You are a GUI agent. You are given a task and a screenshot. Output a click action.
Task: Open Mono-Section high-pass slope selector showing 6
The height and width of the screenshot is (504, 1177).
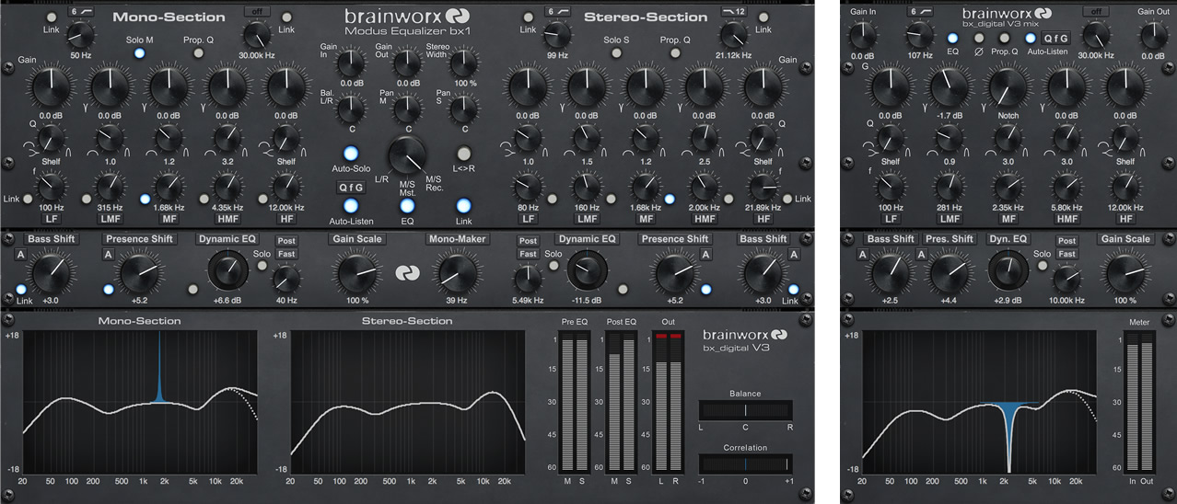[81, 11]
